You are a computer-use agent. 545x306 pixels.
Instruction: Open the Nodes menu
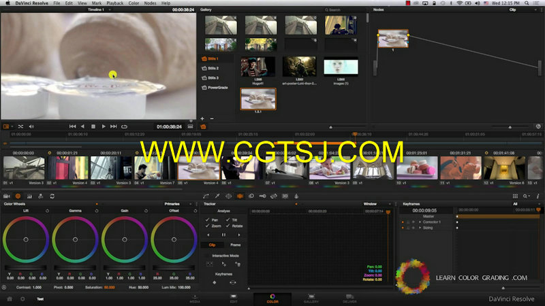coord(150,3)
